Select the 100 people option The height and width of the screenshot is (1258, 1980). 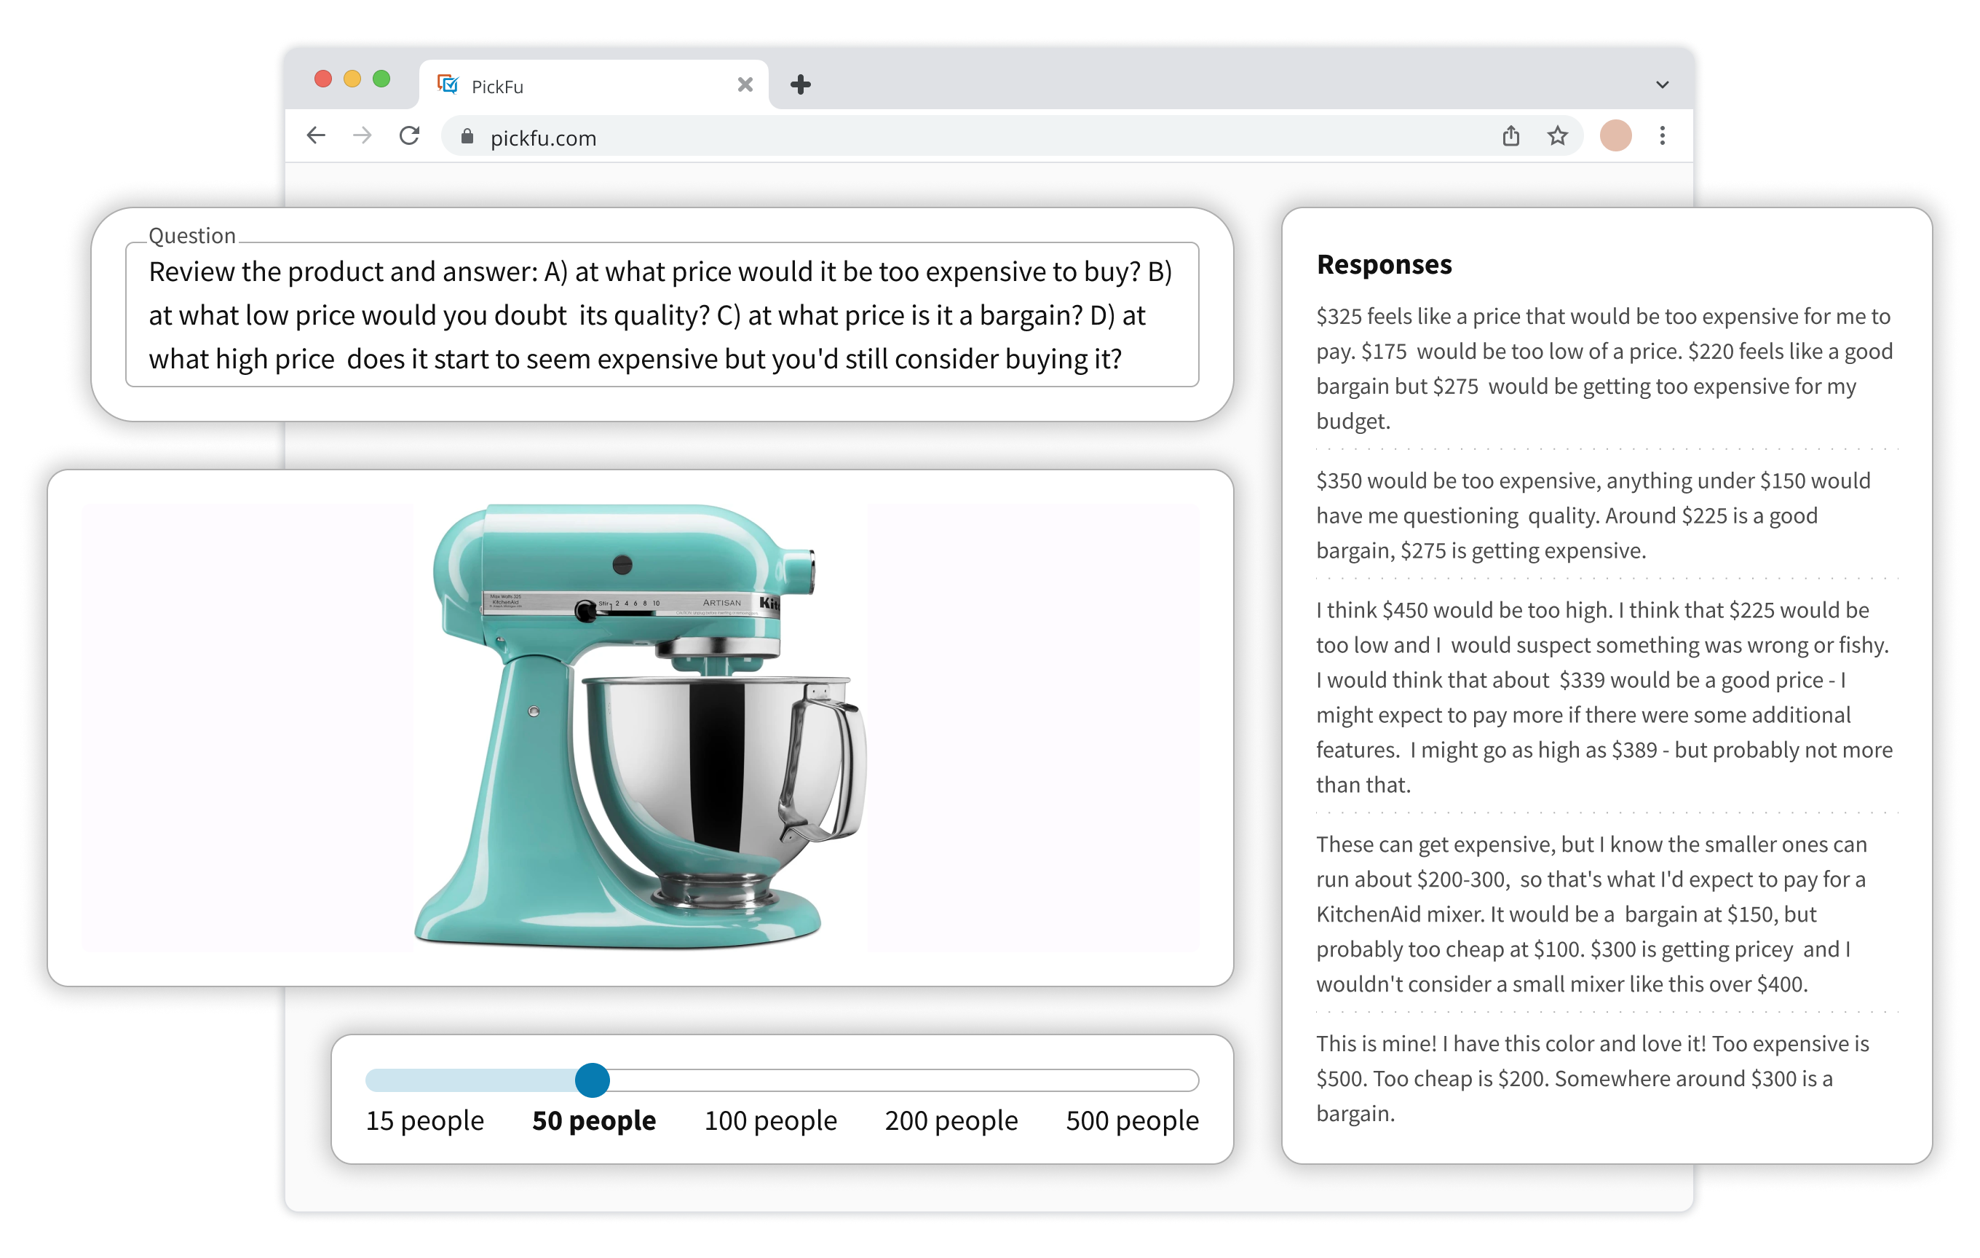tap(769, 1120)
